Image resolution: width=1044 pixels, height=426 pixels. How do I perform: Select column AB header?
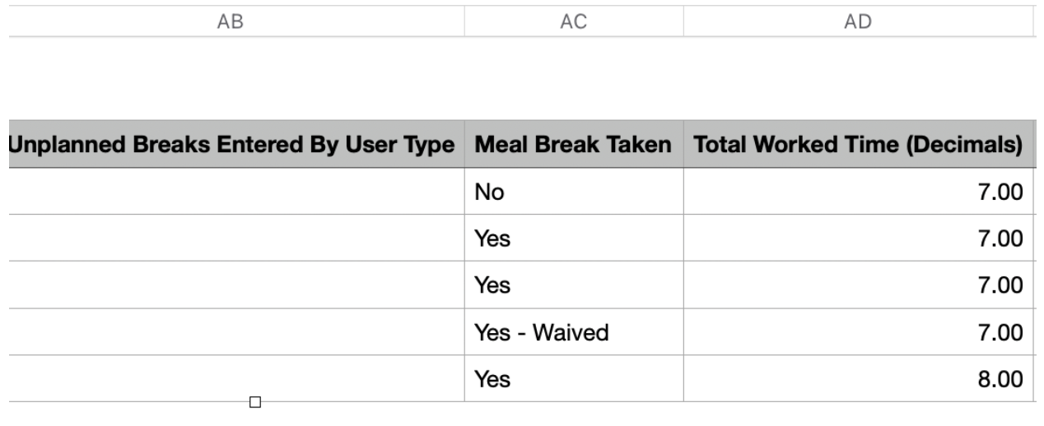pos(230,23)
